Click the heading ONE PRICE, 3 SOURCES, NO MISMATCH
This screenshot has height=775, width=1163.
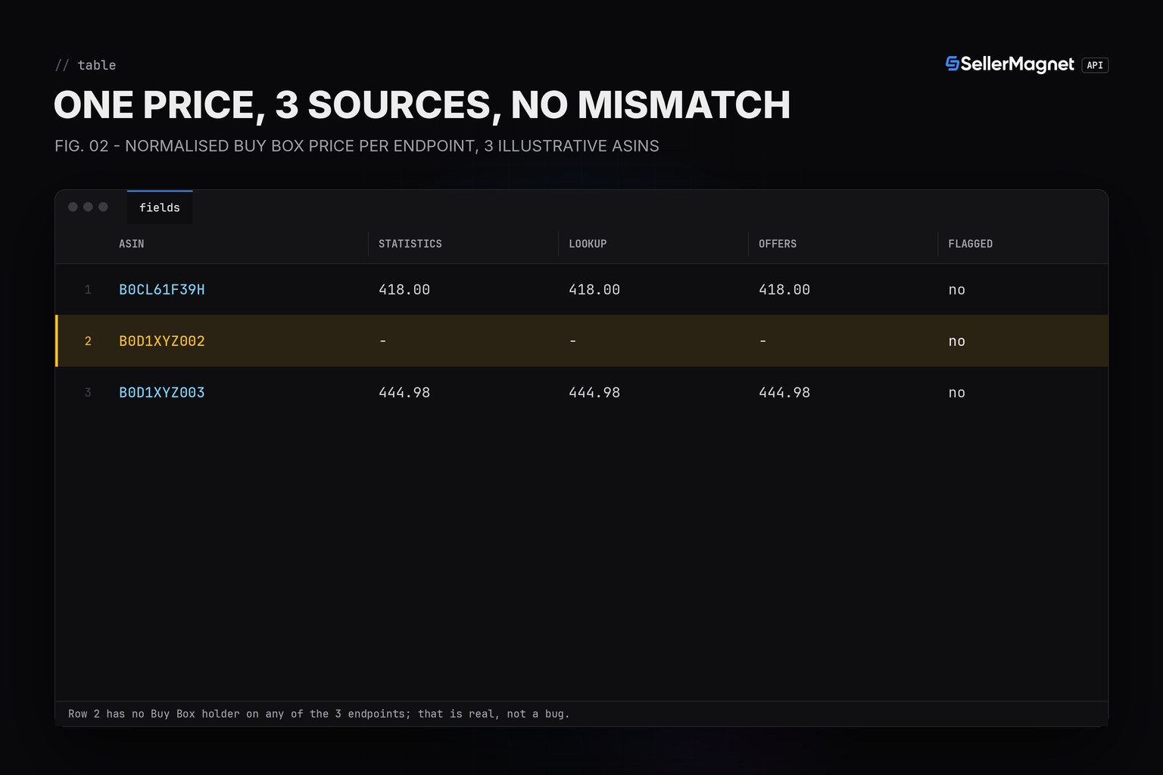click(x=422, y=104)
